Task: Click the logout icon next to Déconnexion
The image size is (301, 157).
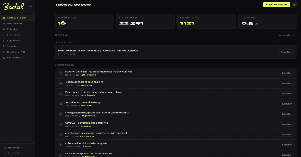Action: coord(5,153)
